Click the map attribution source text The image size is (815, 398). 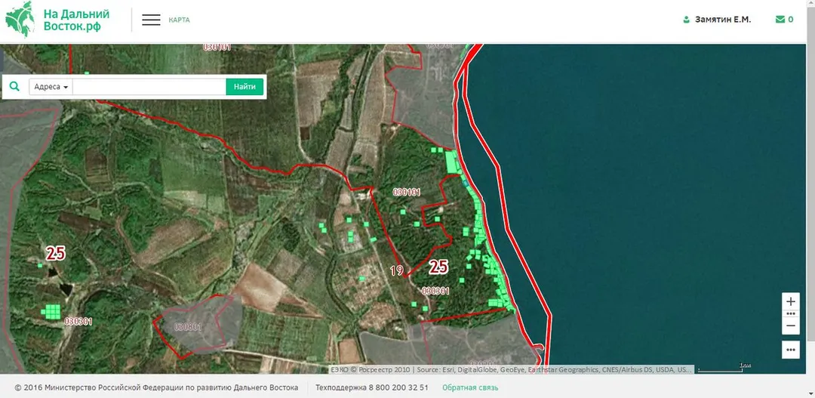512,370
